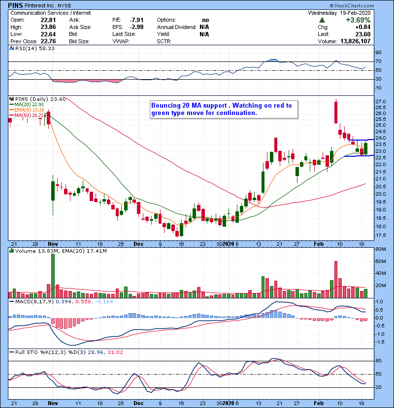Click the PINS ticker symbol in the header
Viewport: 394px width, 408px height.
(x=15, y=5)
